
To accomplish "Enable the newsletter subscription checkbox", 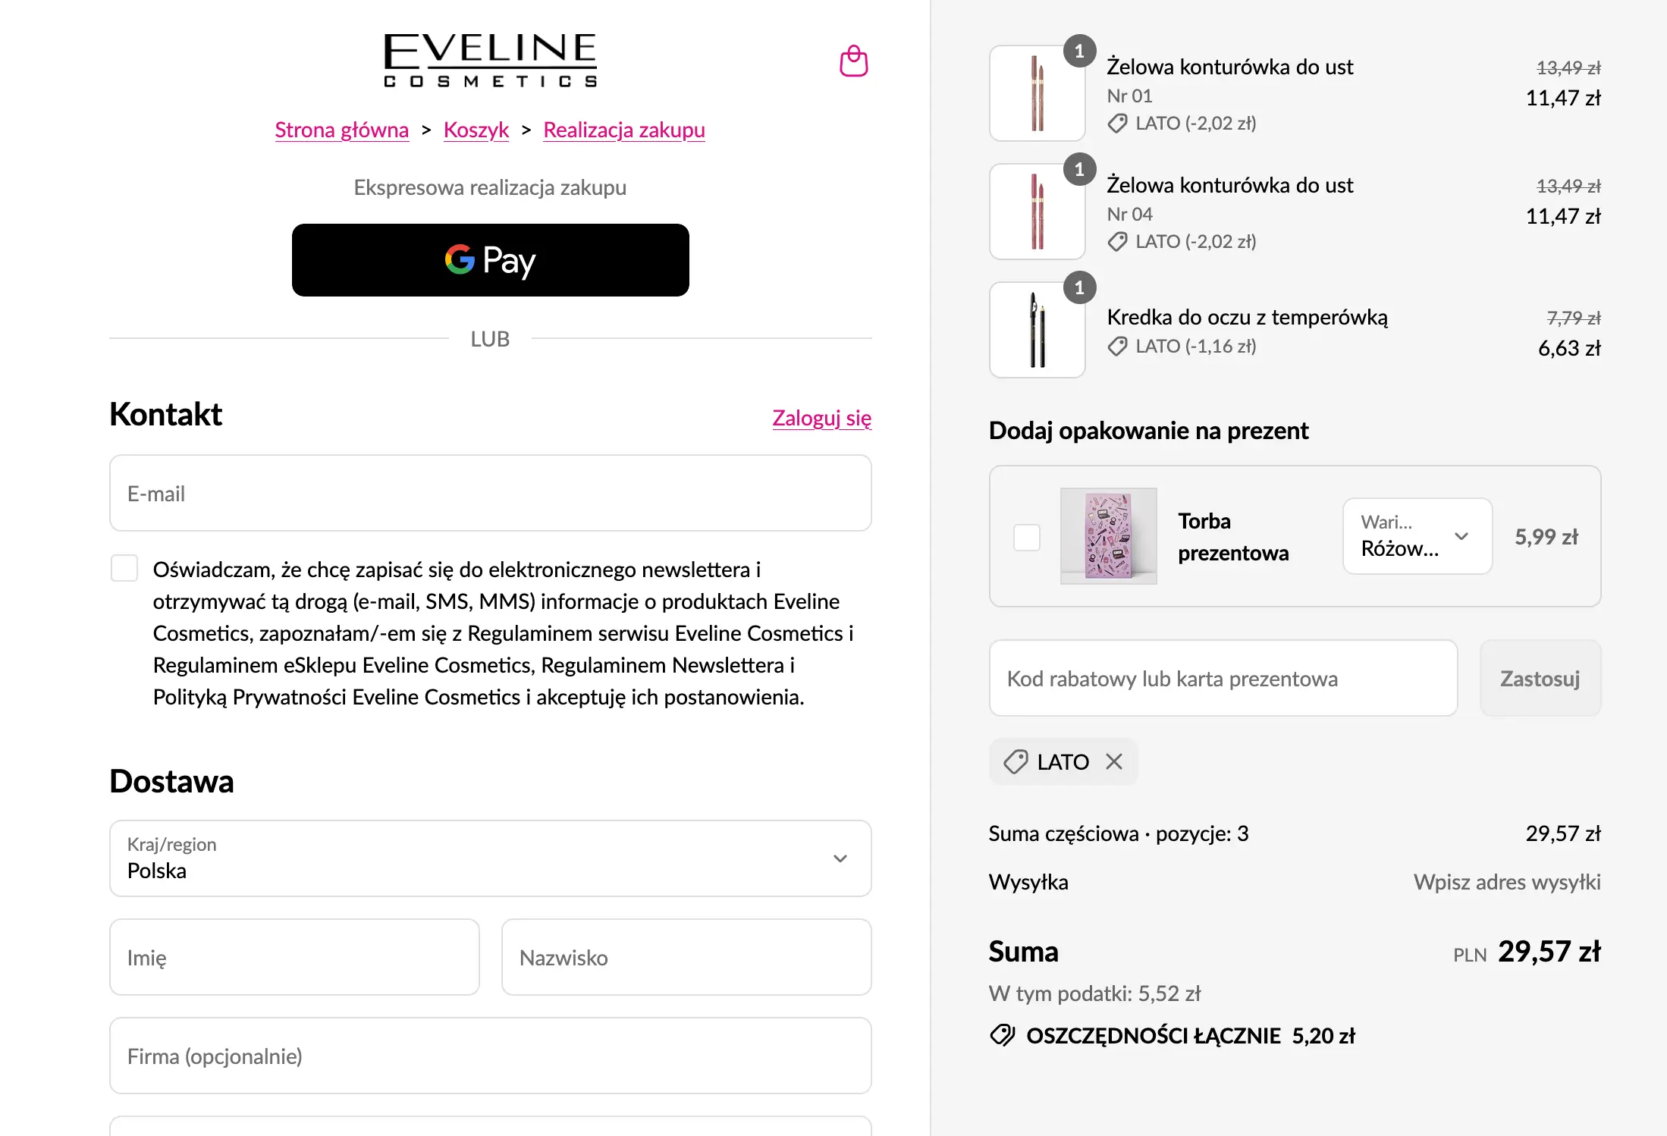I will click(x=124, y=568).
